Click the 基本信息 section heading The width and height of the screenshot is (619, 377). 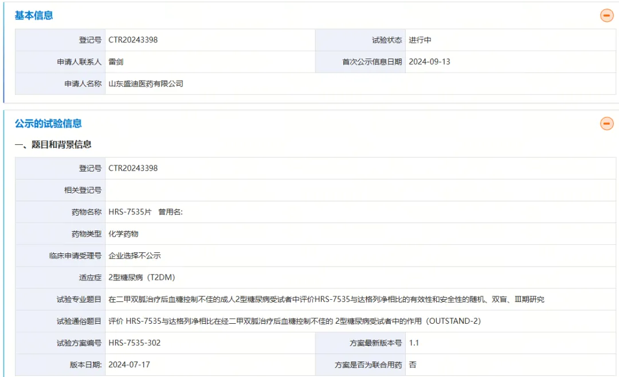[x=34, y=15]
